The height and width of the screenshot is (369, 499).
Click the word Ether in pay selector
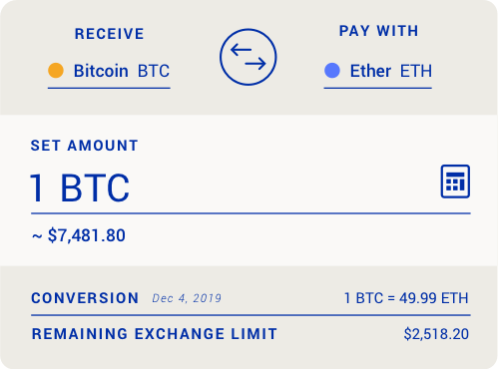click(370, 71)
